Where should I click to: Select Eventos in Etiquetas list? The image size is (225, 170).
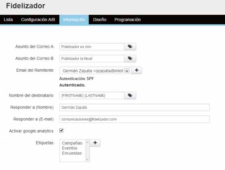[x=69, y=148]
